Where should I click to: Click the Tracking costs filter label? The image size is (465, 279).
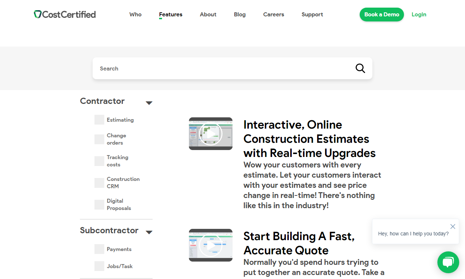tap(117, 161)
